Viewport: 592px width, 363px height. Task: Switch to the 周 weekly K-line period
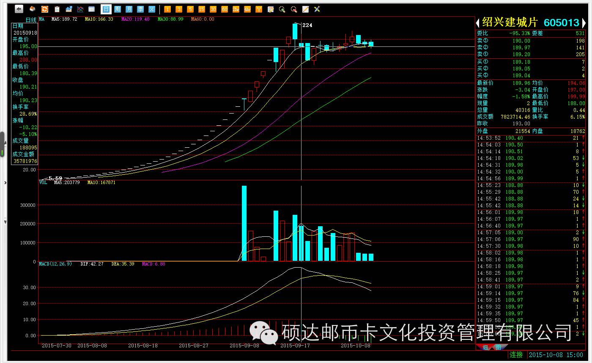tap(118, 9)
